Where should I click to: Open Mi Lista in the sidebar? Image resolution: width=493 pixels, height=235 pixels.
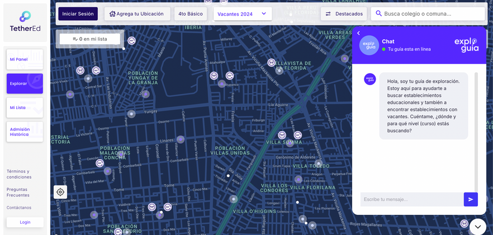tap(25, 107)
